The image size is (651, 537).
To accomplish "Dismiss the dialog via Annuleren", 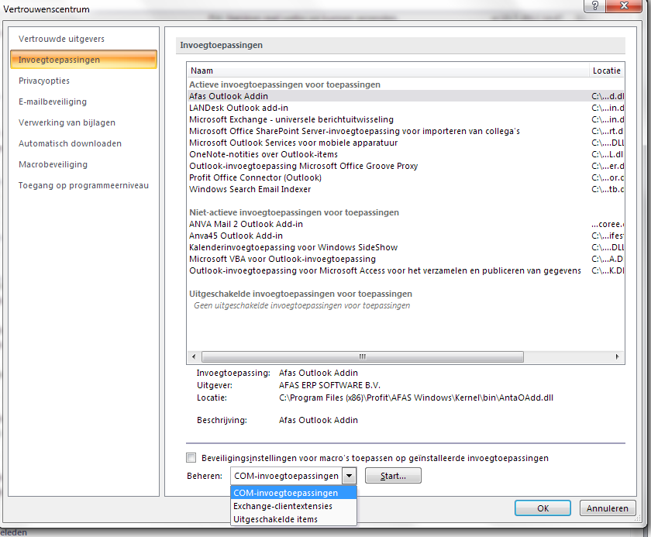I will coord(608,508).
